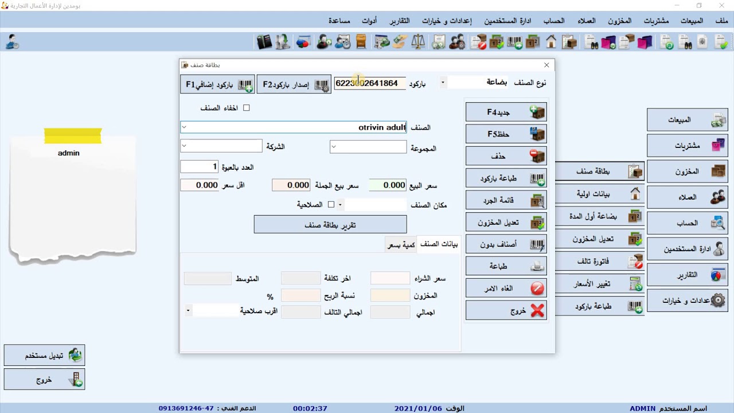Screen dimensions: 734x413
Task: Switch to the كمية بسعر tab
Action: (401, 245)
